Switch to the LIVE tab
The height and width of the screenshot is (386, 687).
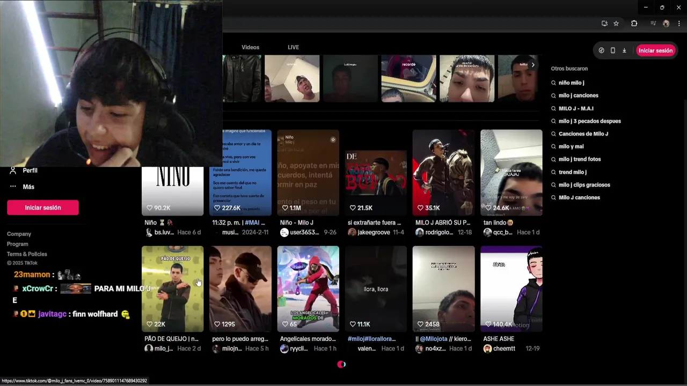tap(293, 47)
